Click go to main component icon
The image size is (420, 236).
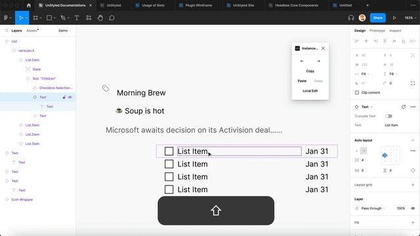(x=404, y=107)
